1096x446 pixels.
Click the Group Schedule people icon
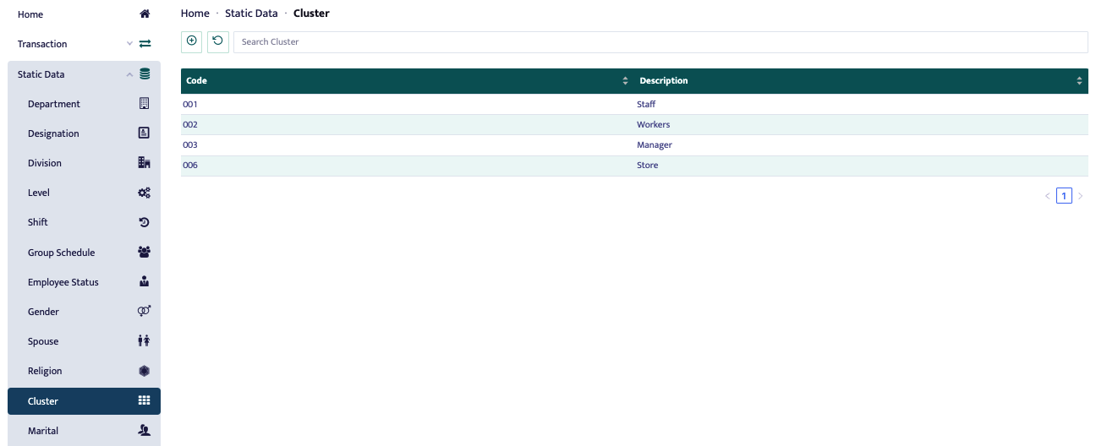tap(144, 252)
